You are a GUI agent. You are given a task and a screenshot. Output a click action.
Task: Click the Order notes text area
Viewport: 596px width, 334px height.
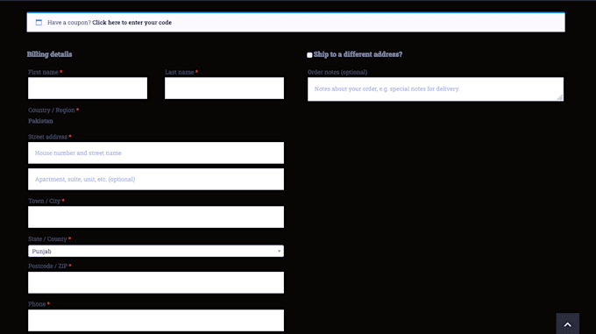click(x=436, y=89)
